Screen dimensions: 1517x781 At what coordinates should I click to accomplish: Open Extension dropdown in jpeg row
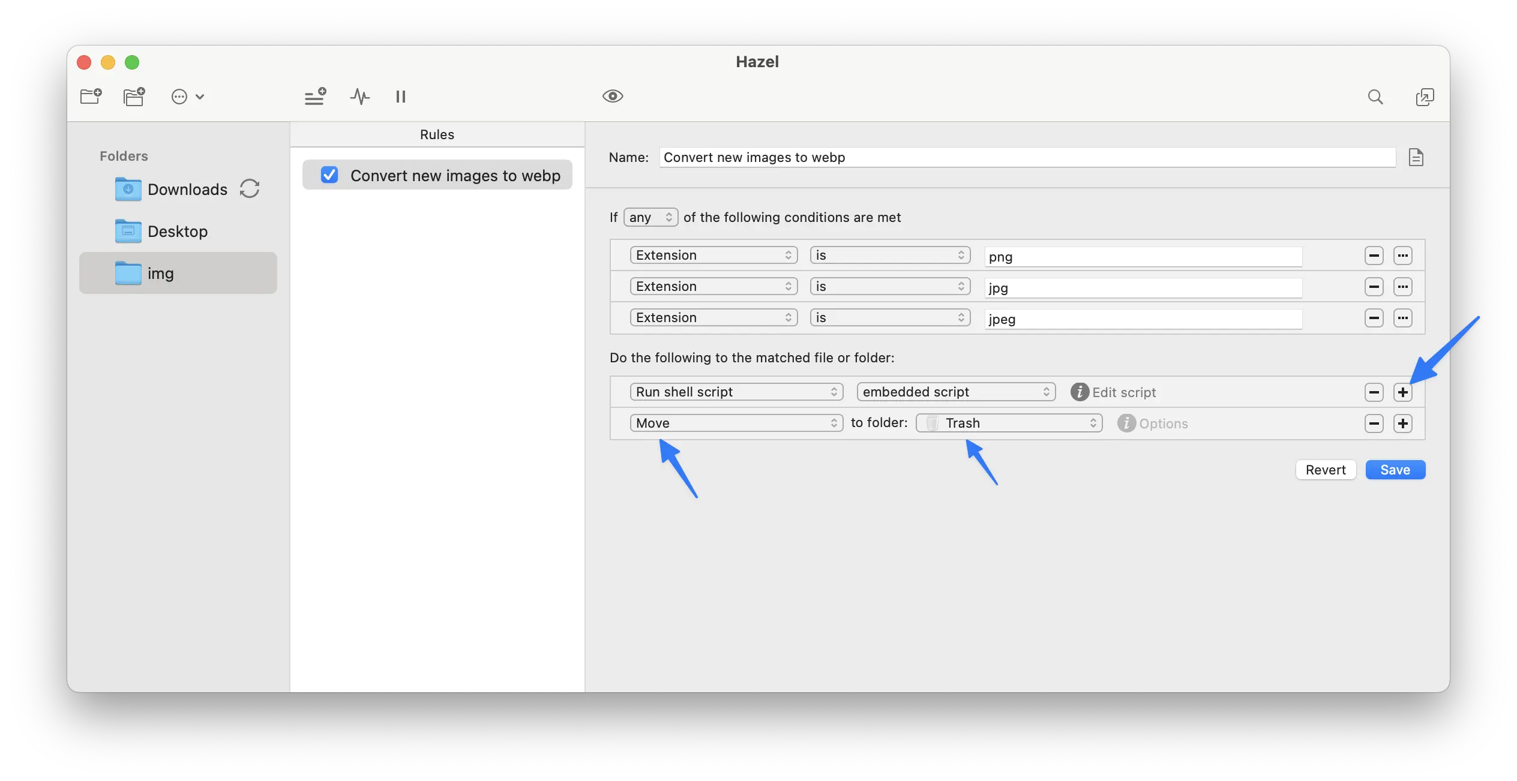[x=713, y=318]
